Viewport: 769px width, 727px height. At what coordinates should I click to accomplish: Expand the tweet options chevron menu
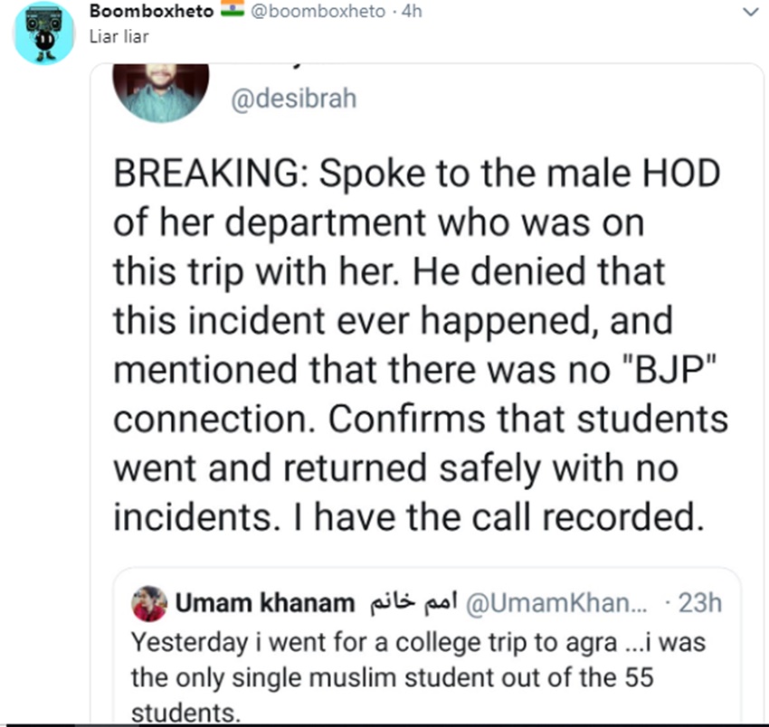coord(748,13)
